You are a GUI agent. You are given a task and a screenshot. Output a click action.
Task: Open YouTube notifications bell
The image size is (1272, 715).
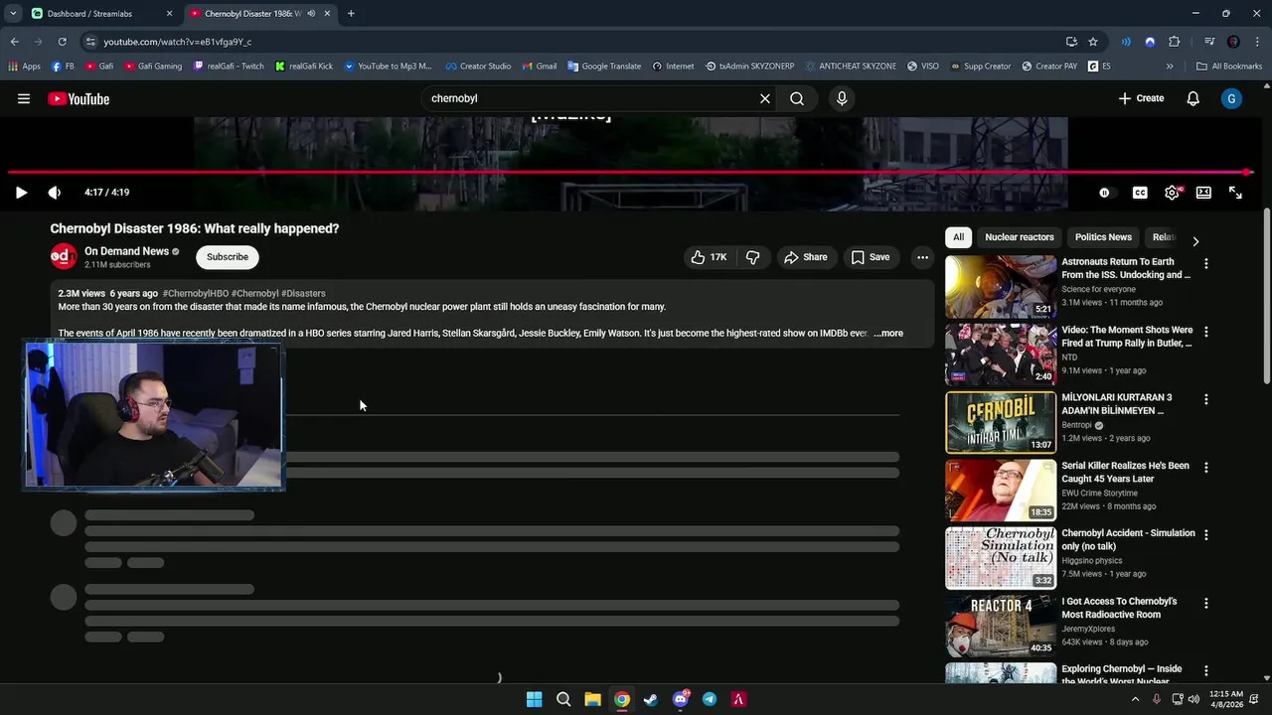point(1193,98)
